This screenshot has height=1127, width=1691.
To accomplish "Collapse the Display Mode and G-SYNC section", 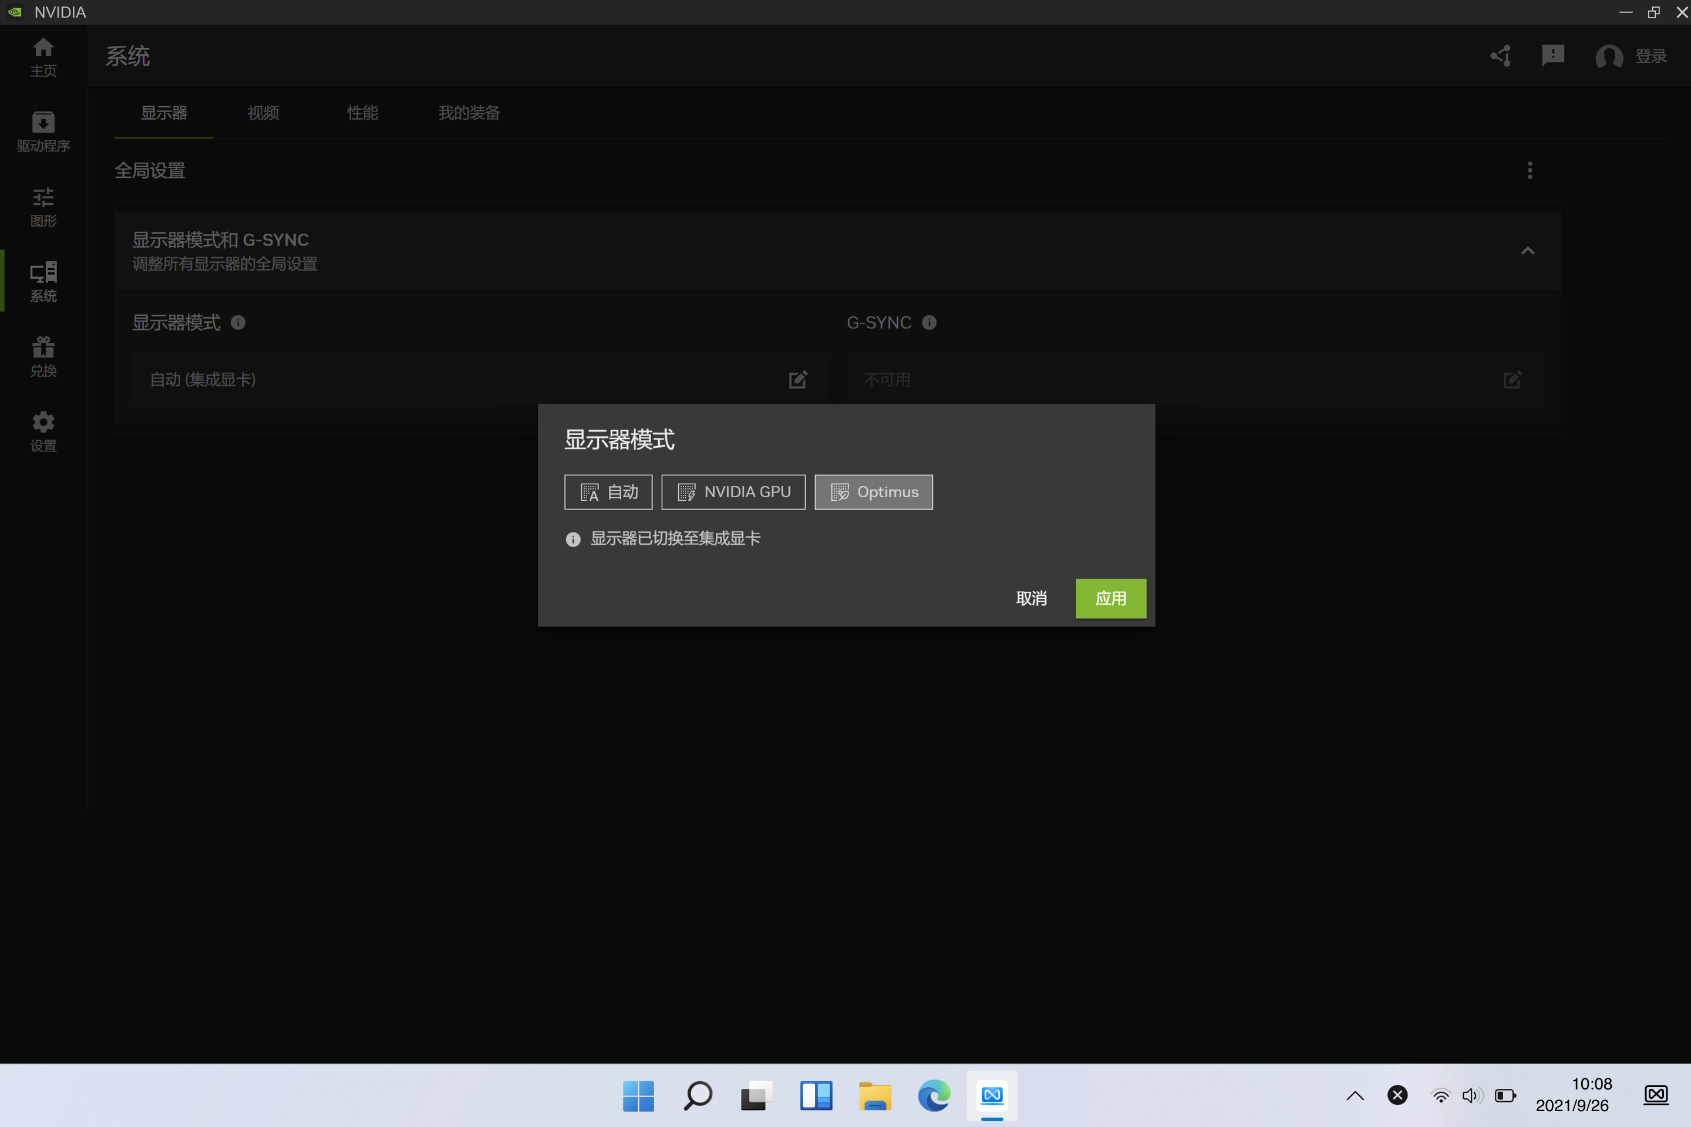I will click(1528, 251).
